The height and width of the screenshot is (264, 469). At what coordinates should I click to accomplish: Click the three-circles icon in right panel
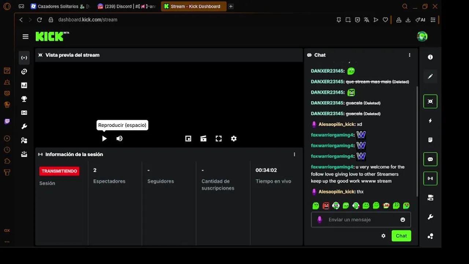431,236
